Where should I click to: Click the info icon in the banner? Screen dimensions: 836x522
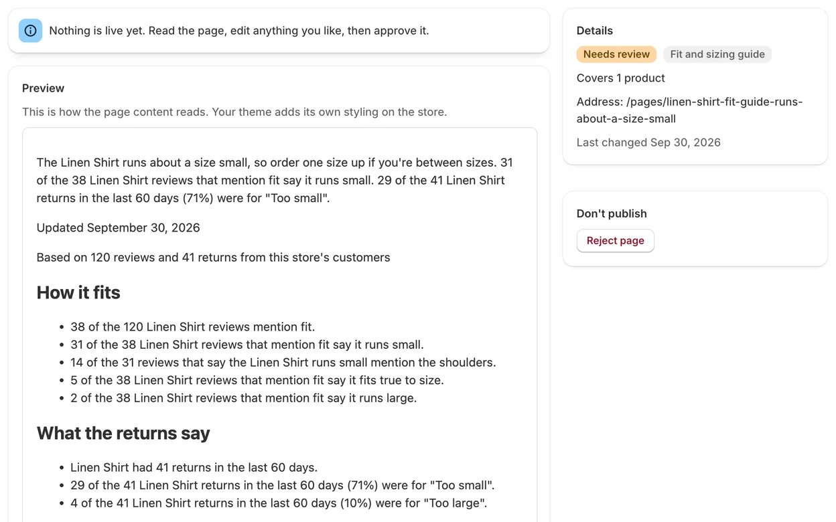[x=30, y=31]
